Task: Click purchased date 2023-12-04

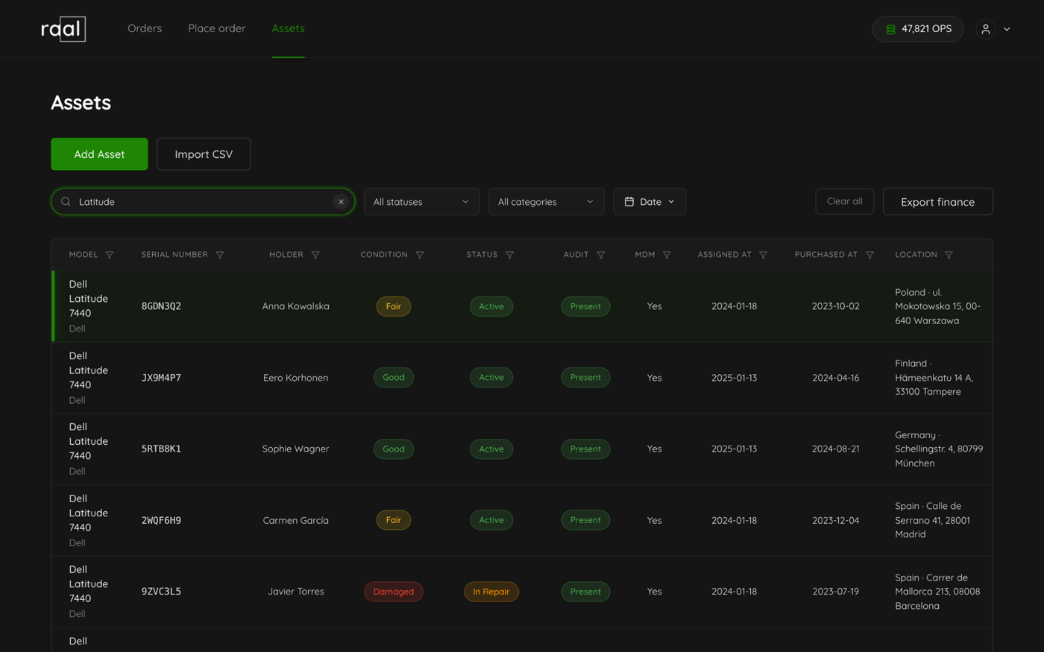Action: tap(835, 520)
